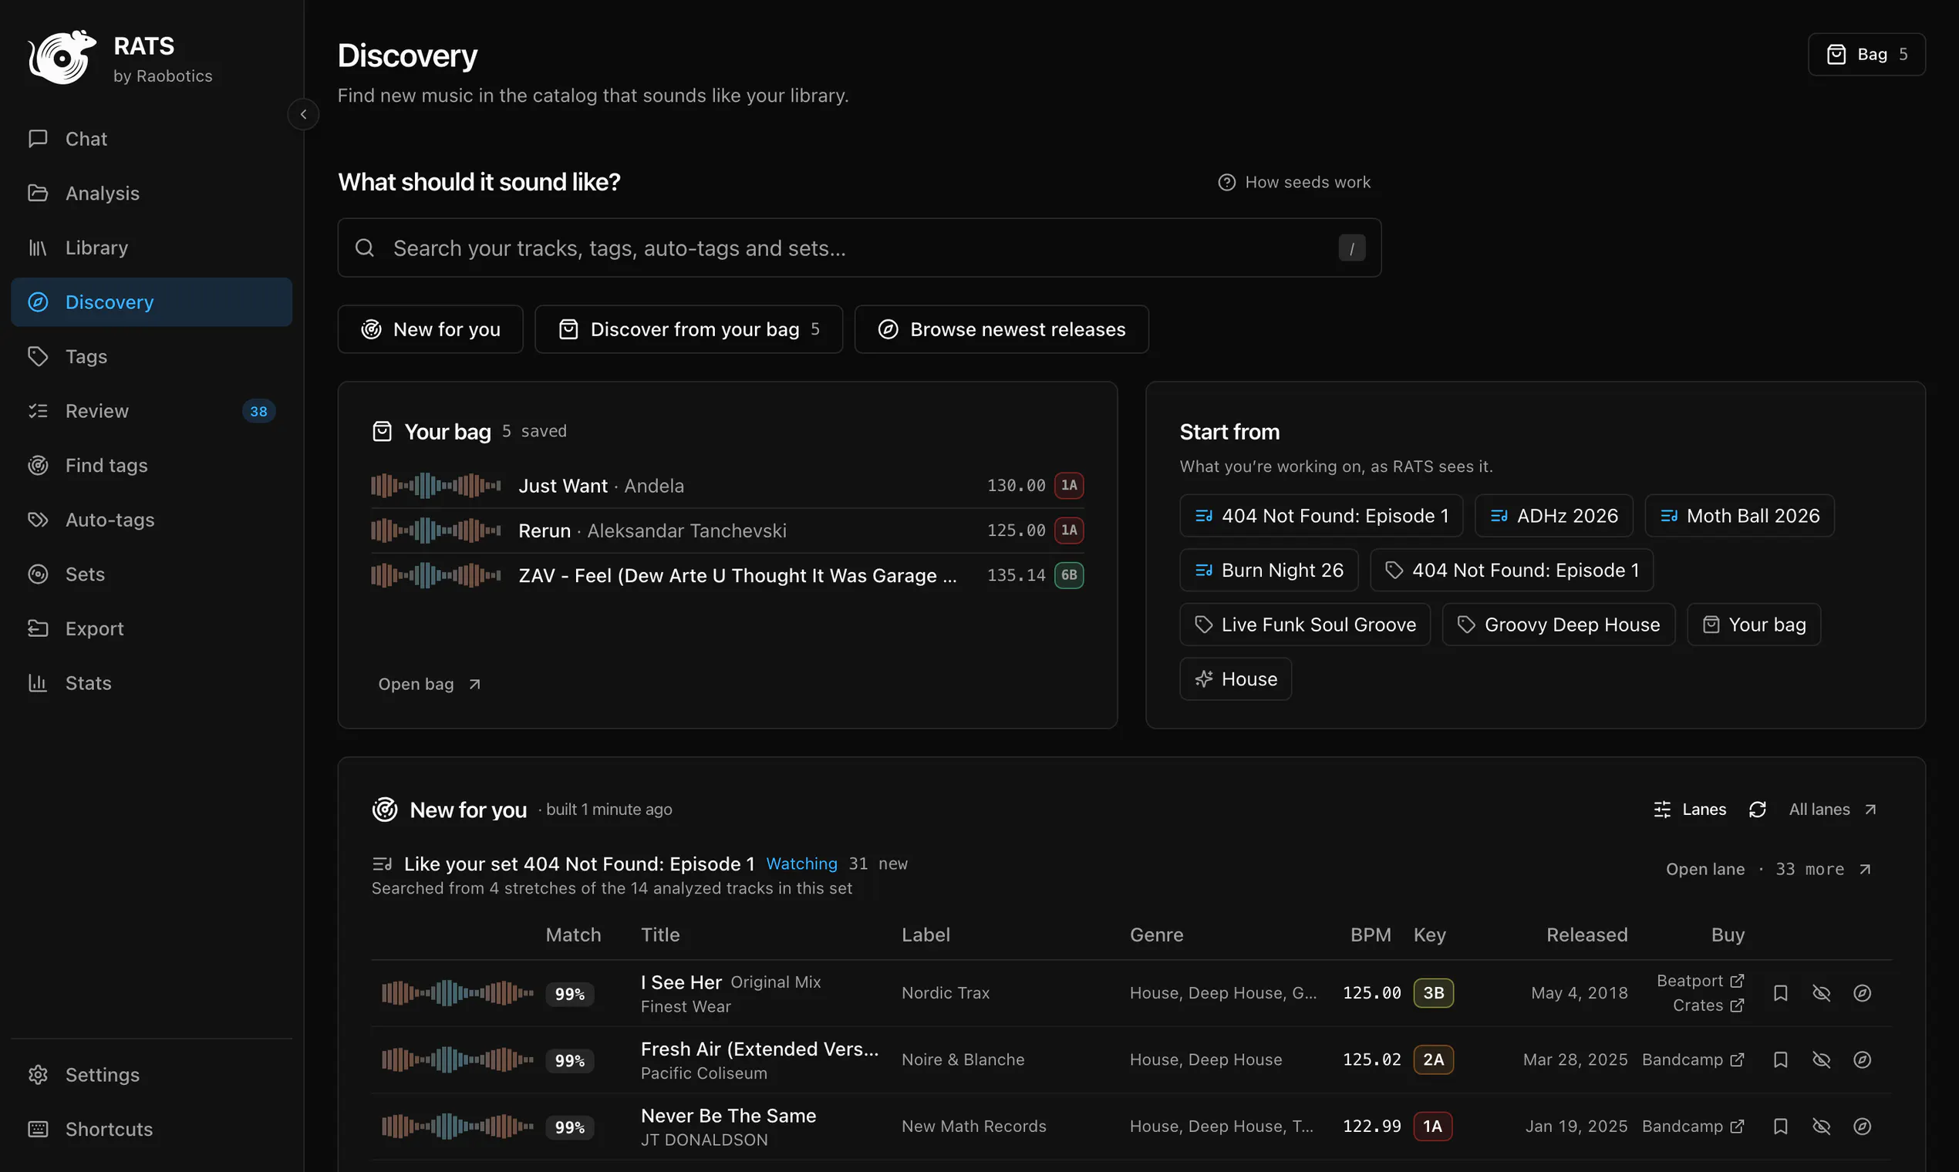Select the Your bag seed chip

pos(1754,625)
